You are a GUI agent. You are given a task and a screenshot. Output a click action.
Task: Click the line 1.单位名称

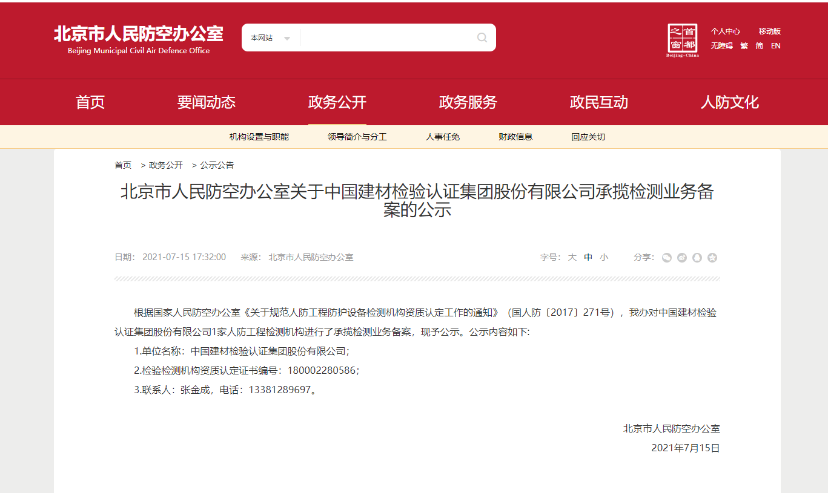pyautogui.click(x=242, y=351)
